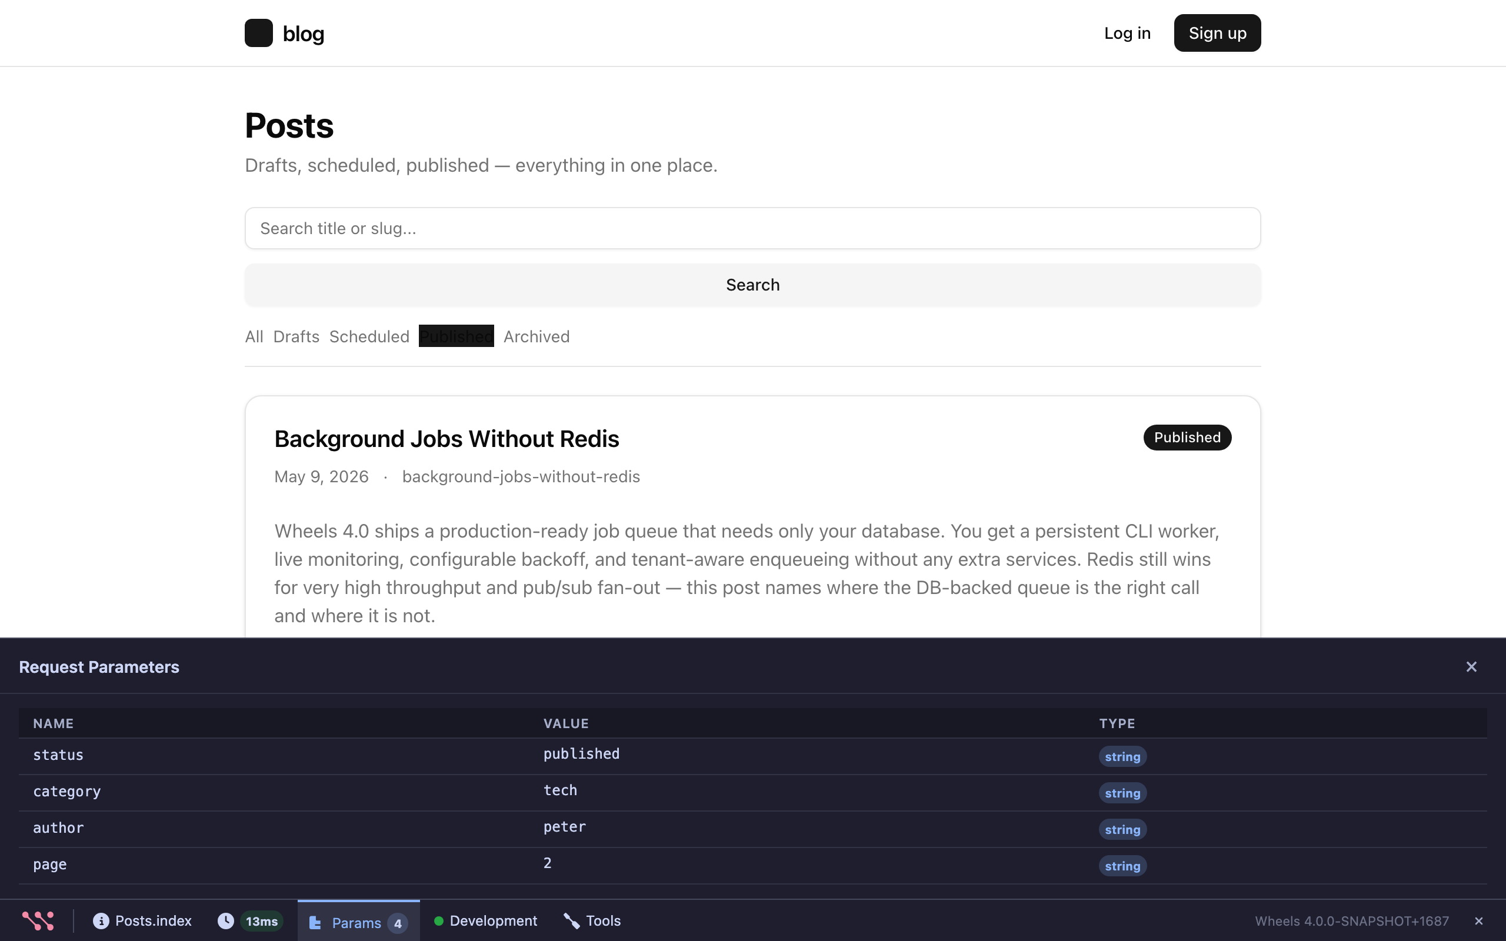Focus the Search title or slug field
The height and width of the screenshot is (941, 1506).
pyautogui.click(x=753, y=228)
